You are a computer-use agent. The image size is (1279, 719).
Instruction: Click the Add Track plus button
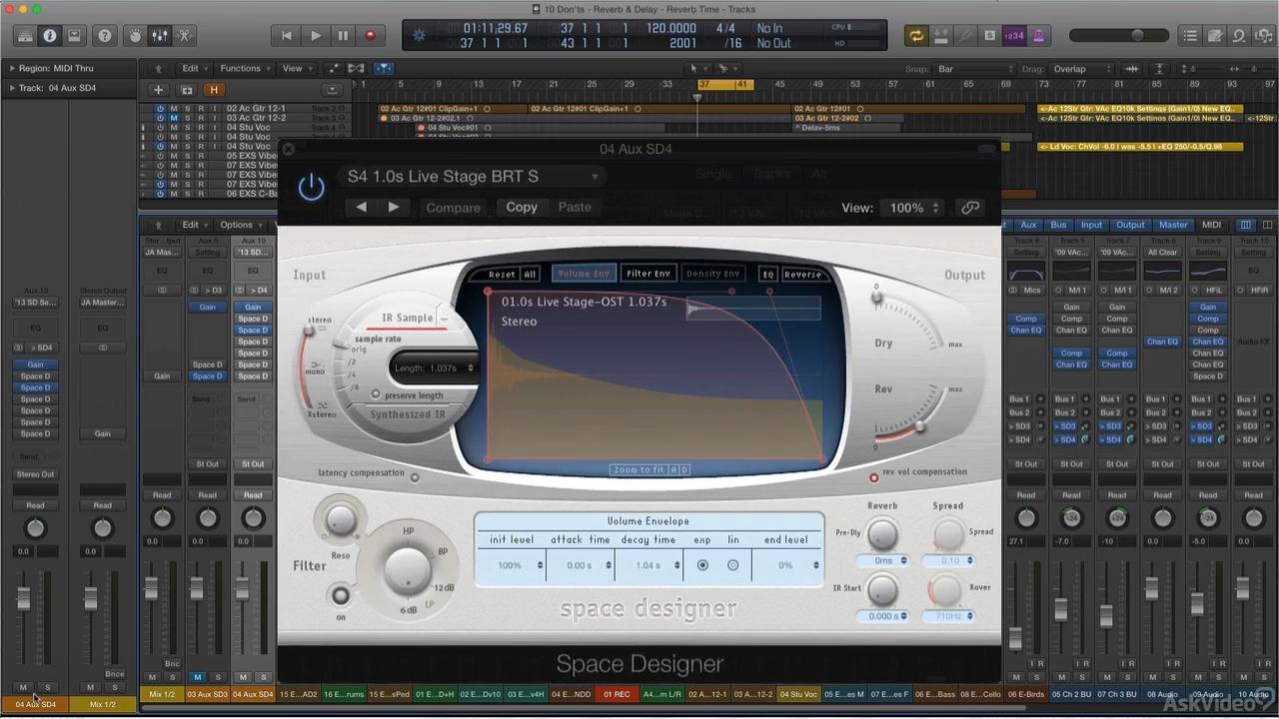point(158,90)
